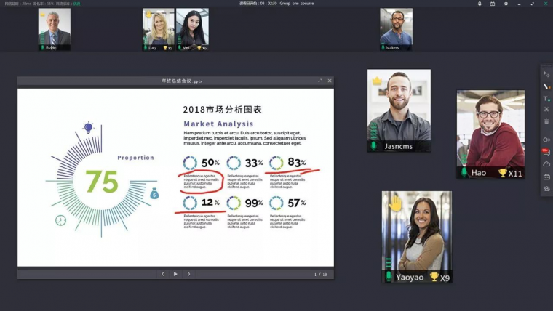Click the notification bell in top bar
553x311 pixels.
tap(480, 4)
